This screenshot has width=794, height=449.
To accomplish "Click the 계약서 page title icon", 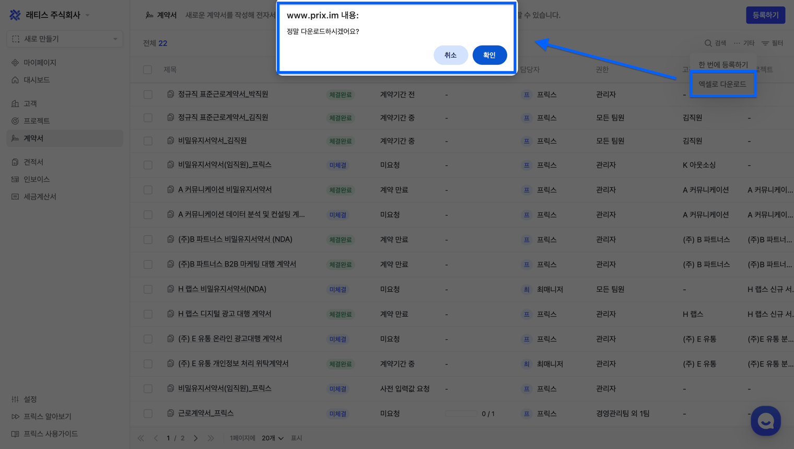I will [149, 15].
